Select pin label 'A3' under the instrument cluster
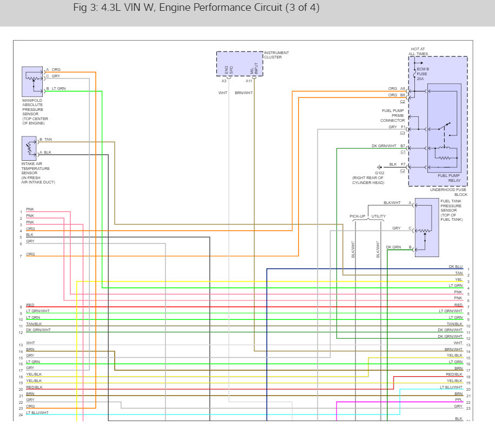Viewport: 495px width, 433px height. pyautogui.click(x=224, y=81)
